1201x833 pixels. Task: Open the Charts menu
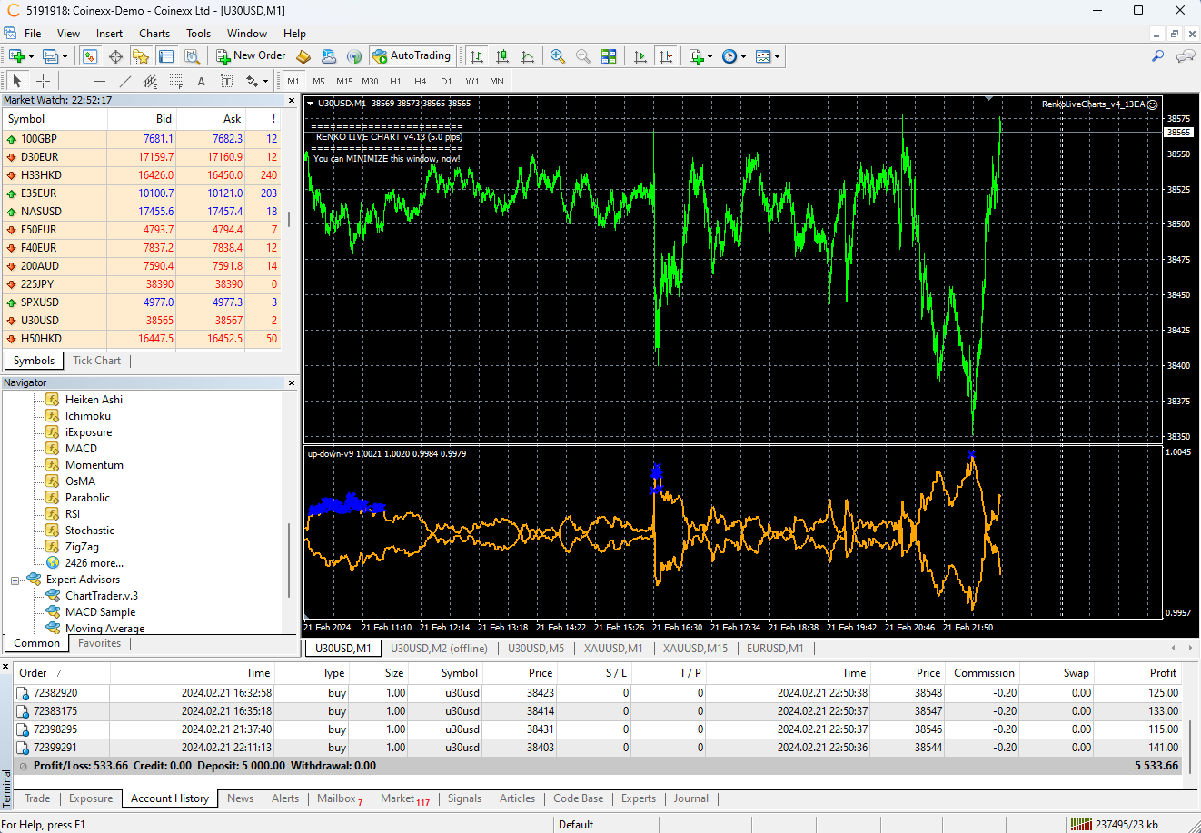[x=154, y=34]
